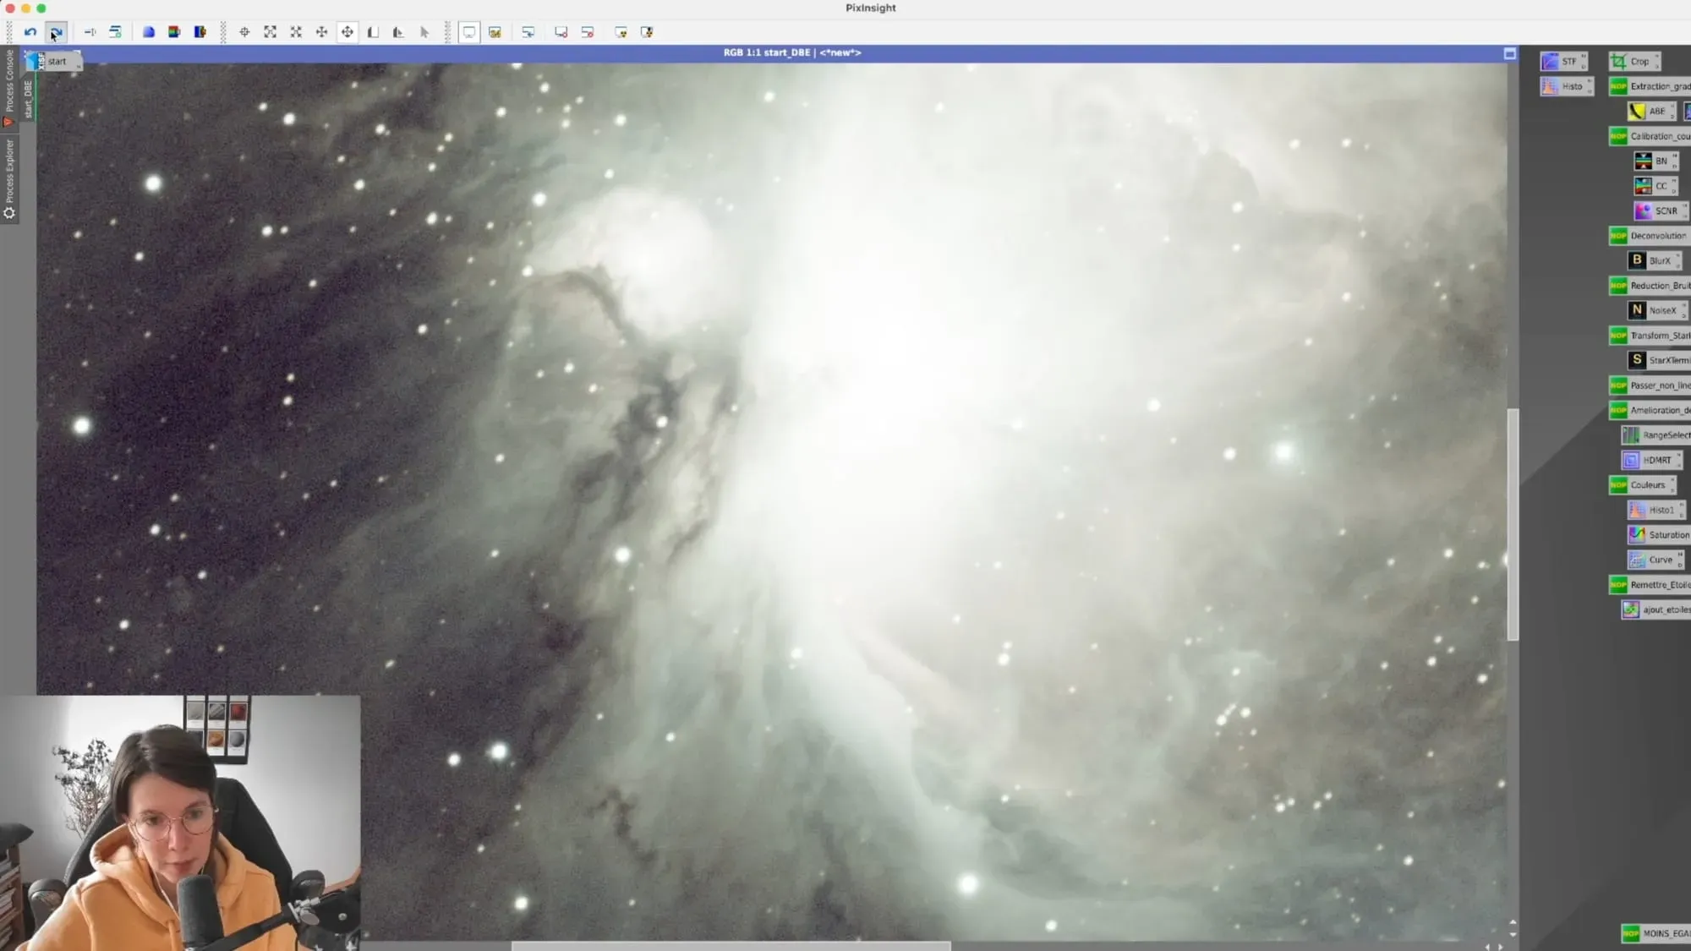Open the Deconvolution NOP group icon
The image size is (1691, 951).
pyautogui.click(x=1649, y=236)
